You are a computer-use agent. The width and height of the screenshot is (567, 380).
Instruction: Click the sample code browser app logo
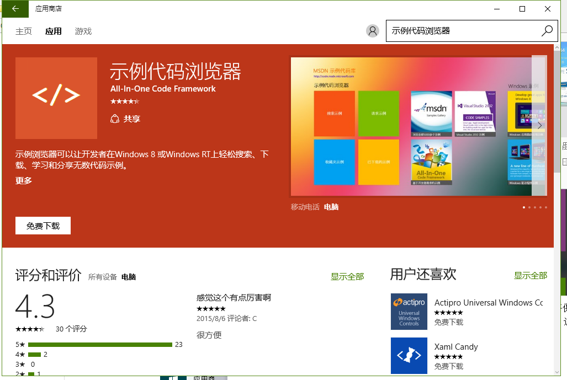coord(56,98)
